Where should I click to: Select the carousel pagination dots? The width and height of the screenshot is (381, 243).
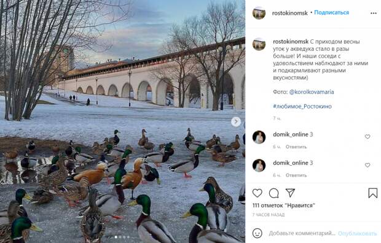[122, 237]
